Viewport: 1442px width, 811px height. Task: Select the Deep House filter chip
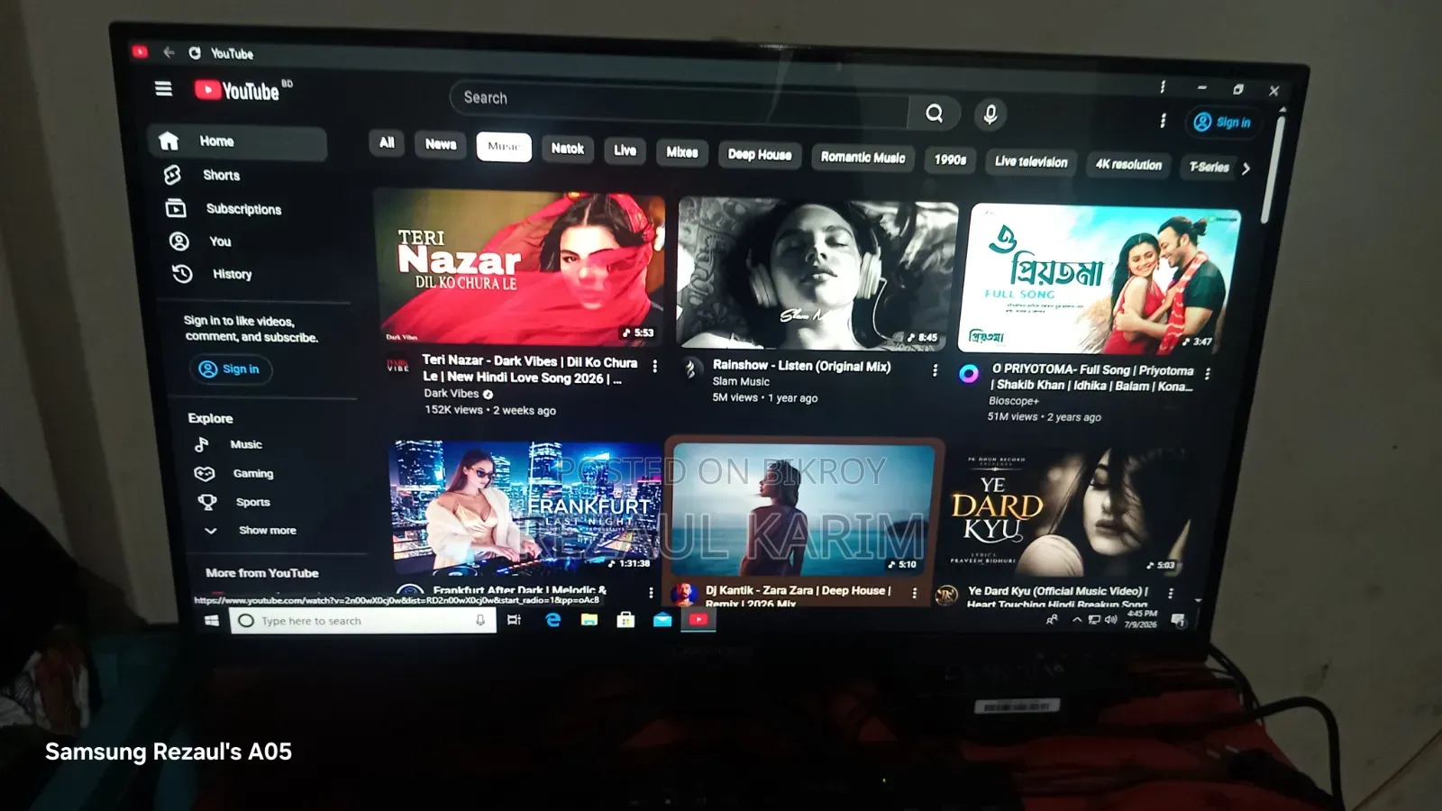[760, 155]
